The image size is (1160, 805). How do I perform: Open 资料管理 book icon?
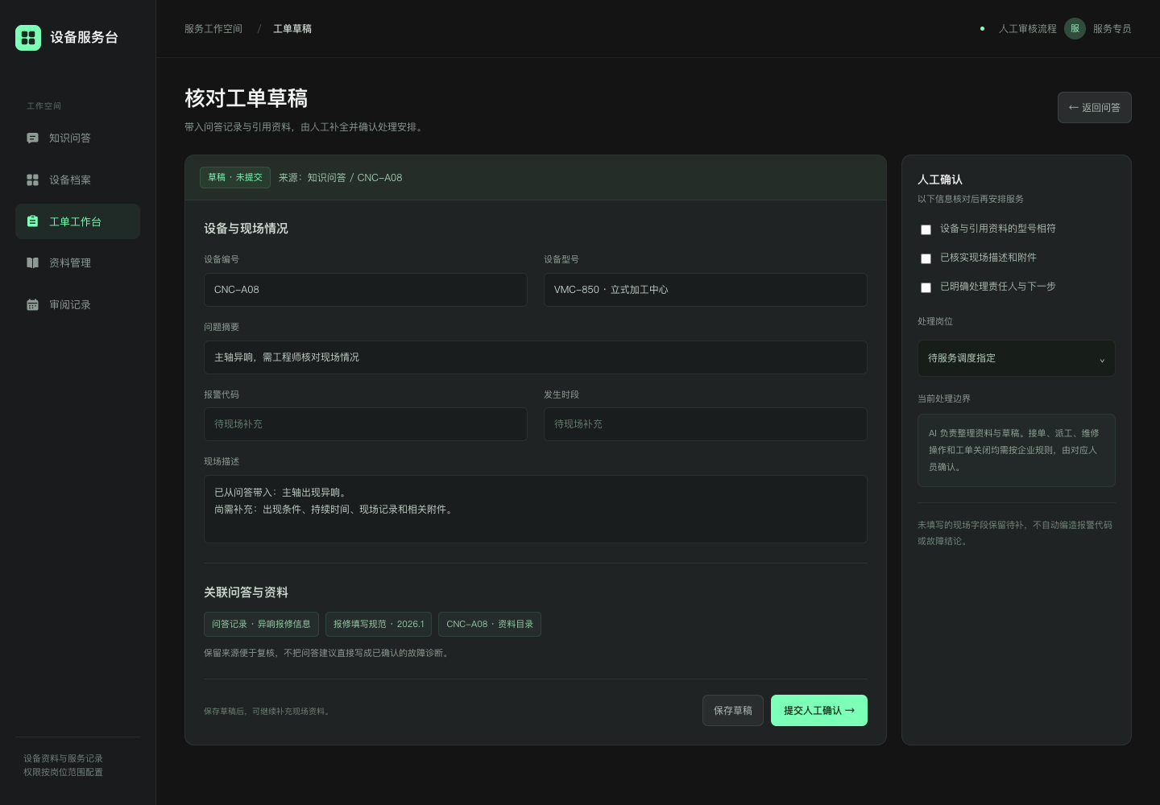[x=32, y=263]
